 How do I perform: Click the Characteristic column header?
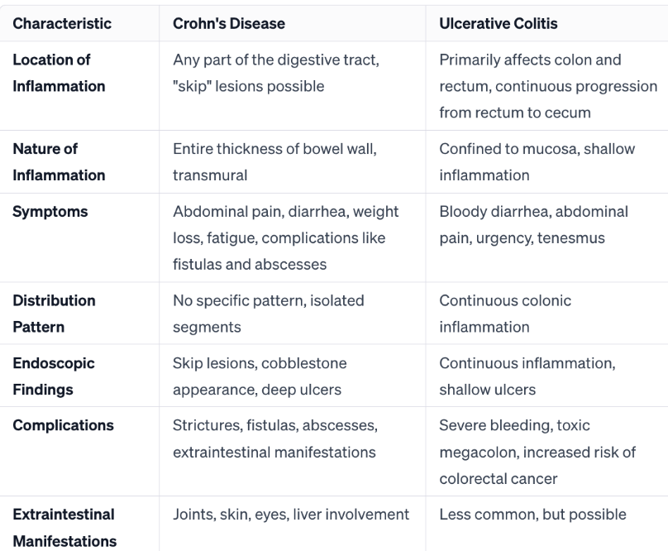[62, 24]
